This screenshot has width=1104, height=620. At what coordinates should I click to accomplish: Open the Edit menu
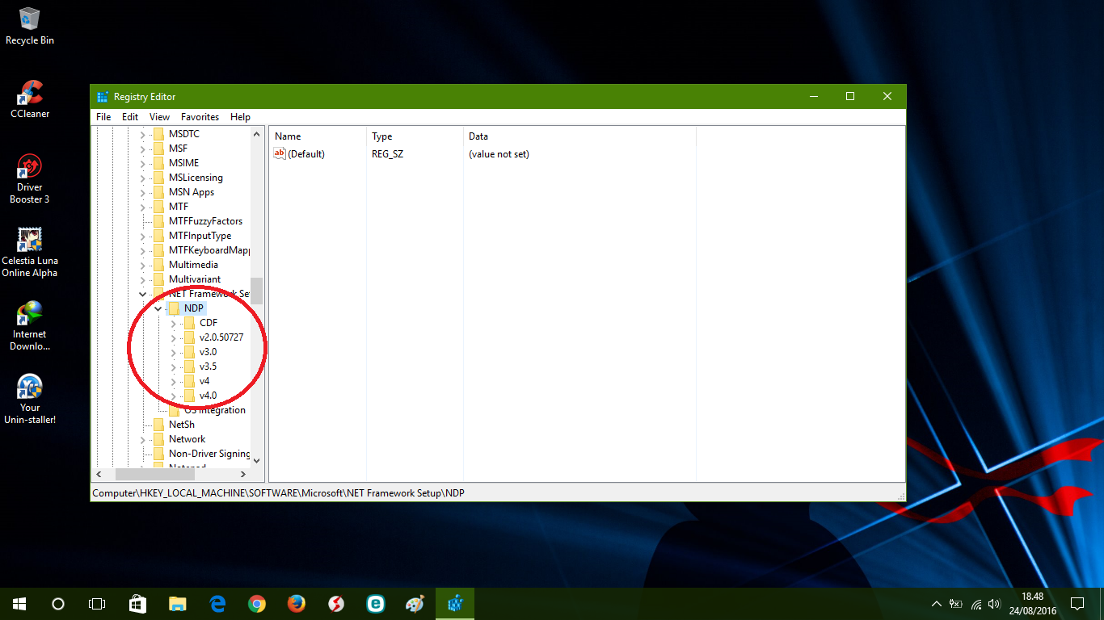(129, 116)
